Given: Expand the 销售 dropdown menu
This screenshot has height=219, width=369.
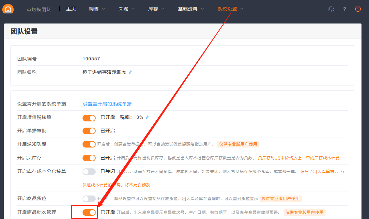Looking at the screenshot, I should click(97, 9).
